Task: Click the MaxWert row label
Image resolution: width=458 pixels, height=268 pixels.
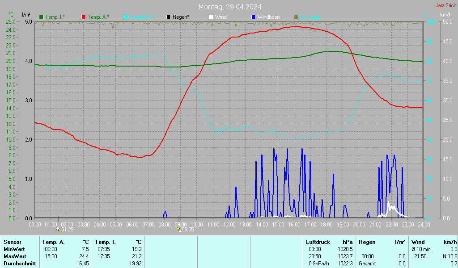Action: tap(16, 256)
